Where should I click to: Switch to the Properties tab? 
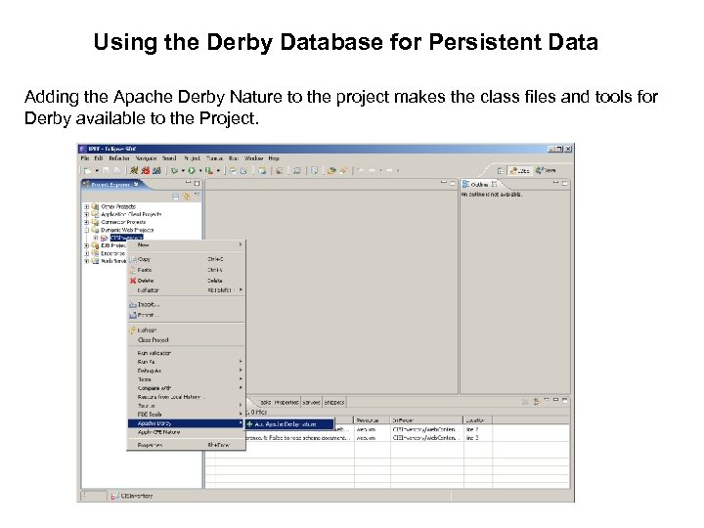tap(286, 402)
